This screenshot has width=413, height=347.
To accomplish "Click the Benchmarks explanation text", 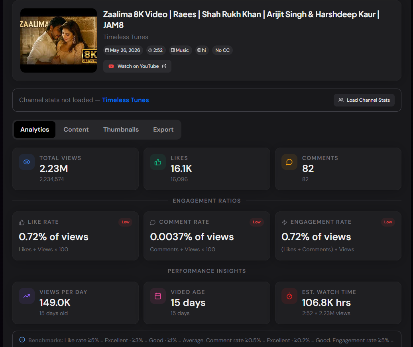I will coord(211,340).
